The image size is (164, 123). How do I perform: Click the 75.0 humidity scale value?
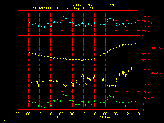tap(147, 92)
